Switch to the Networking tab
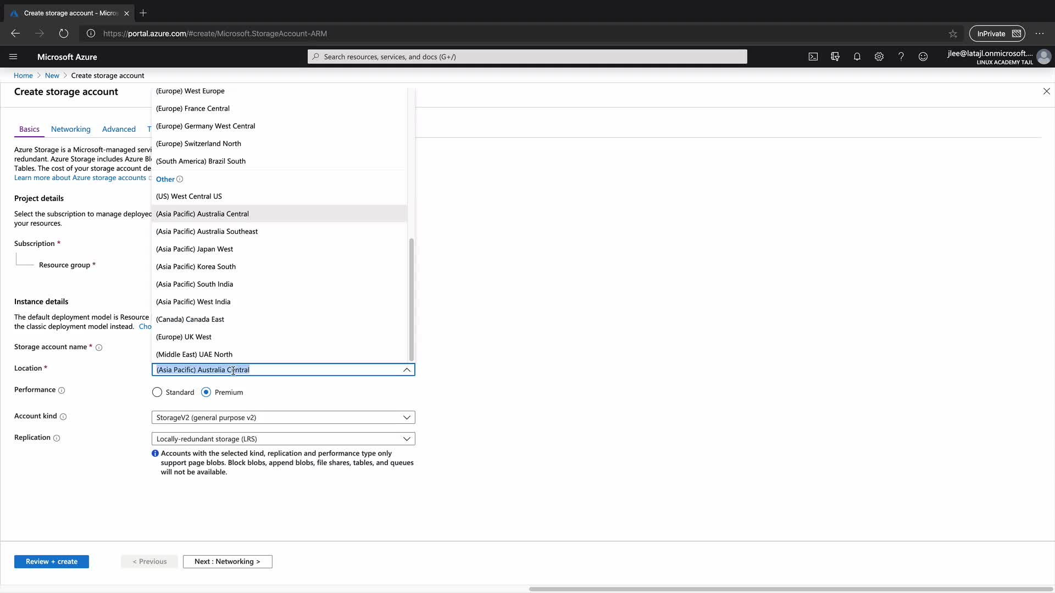The image size is (1055, 593). (x=70, y=129)
